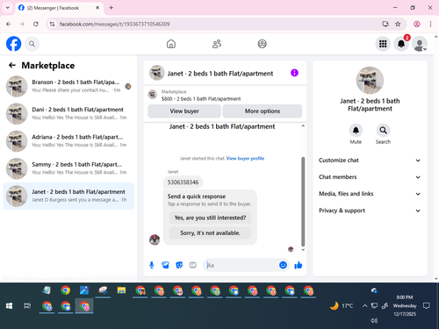Go back in browser history
439x329 pixels.
click(x=9, y=24)
